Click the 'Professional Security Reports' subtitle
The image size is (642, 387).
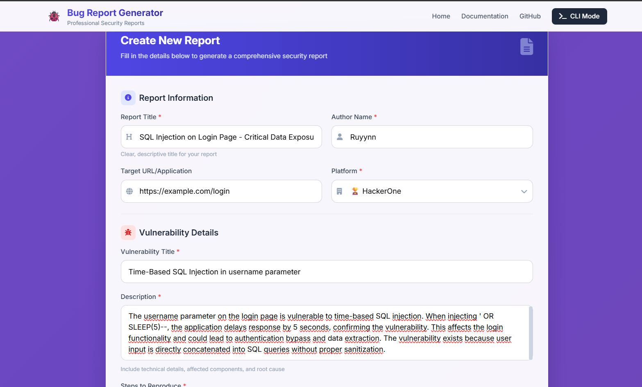106,23
